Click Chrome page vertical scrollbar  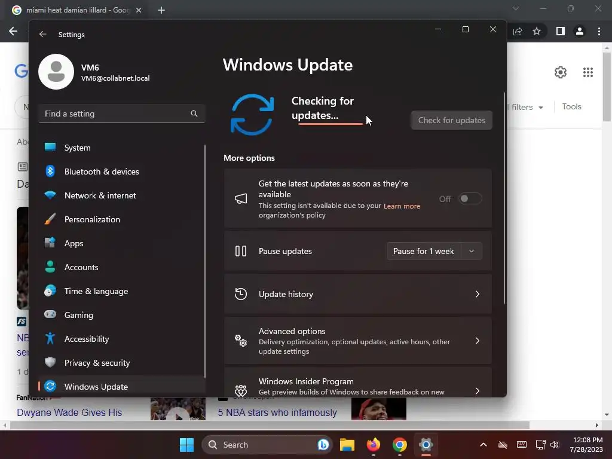coord(606,87)
